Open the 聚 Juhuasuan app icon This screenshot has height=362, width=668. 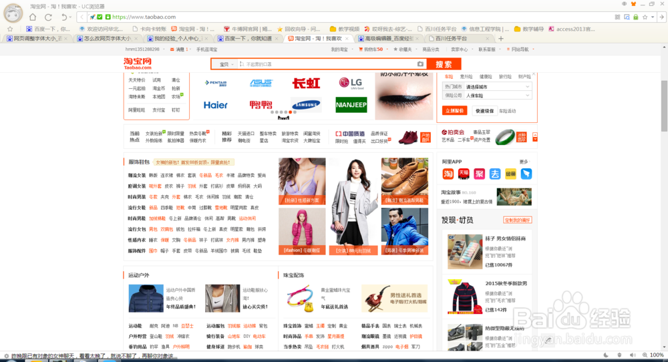[479, 174]
